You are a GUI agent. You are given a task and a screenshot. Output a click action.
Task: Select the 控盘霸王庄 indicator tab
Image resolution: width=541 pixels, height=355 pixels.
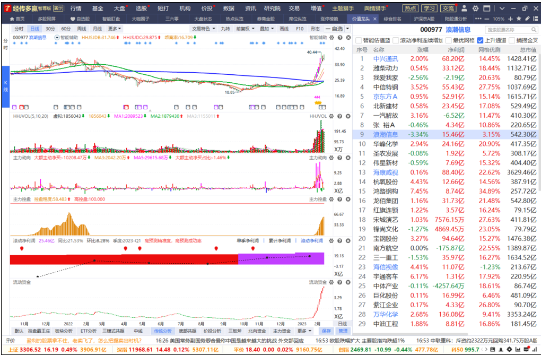point(39,331)
